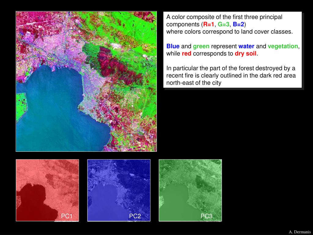Click the red 'R=1' text
Image resolution: width=313 pixels, height=235 pixels.
[208, 24]
